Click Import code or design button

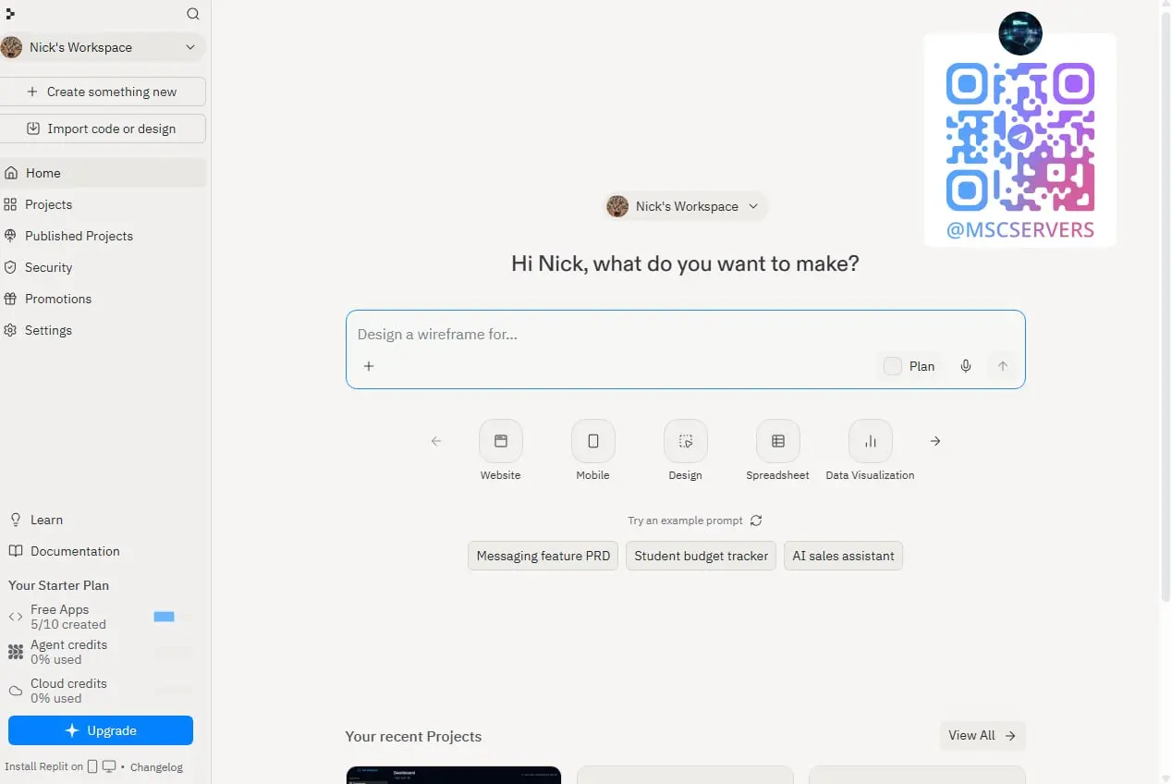point(103,129)
